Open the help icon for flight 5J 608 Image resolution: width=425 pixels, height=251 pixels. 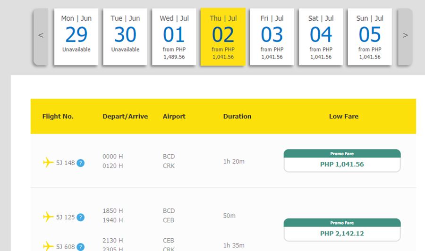coord(81,247)
